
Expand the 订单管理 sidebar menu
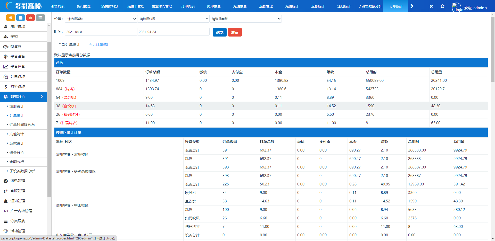pos(23,77)
